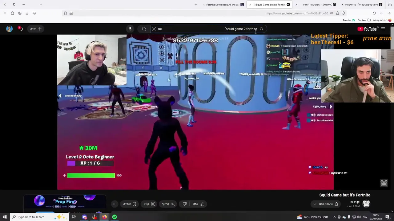The width and height of the screenshot is (394, 221).
Task: Create a clip with the scissors button
Action: click(149, 204)
